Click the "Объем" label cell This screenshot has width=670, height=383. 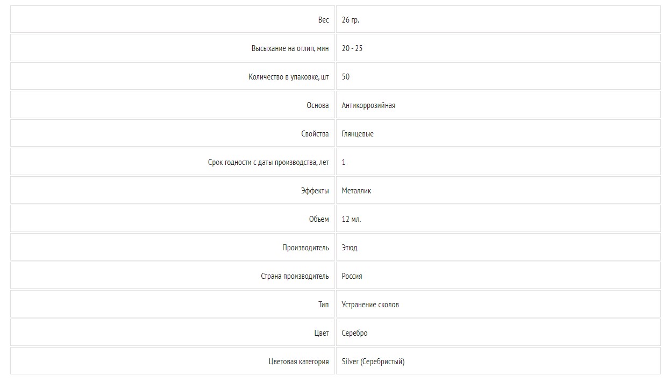click(173, 219)
